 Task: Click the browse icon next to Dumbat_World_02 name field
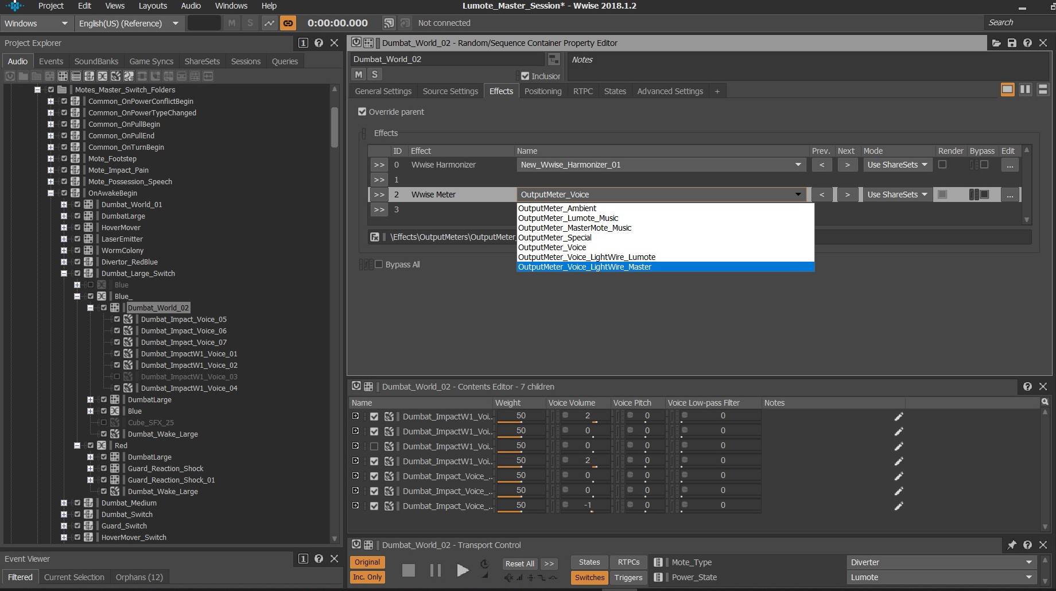click(554, 59)
